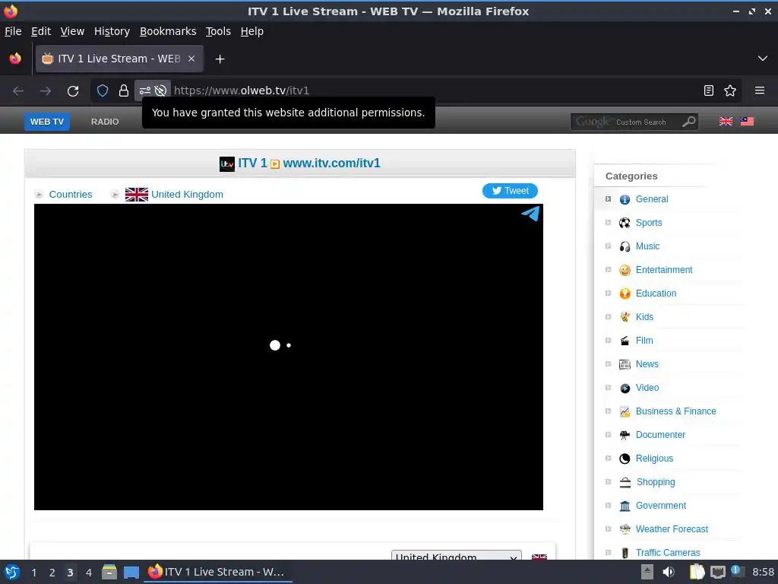Open the site permissions icon in the address bar

tap(144, 91)
